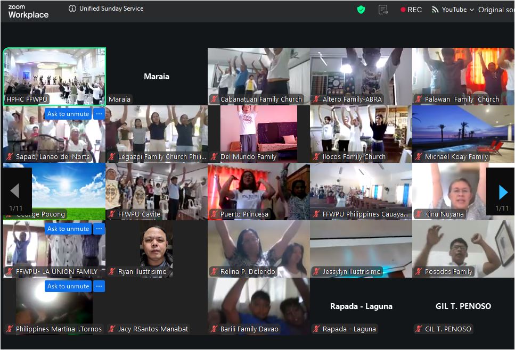The width and height of the screenshot is (515, 350).
Task: Open the meeting transcript icon
Action: (x=383, y=10)
